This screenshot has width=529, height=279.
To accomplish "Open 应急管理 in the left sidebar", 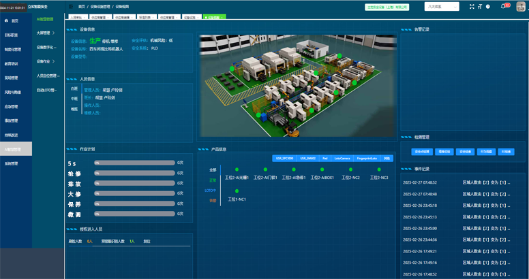I will point(12,107).
